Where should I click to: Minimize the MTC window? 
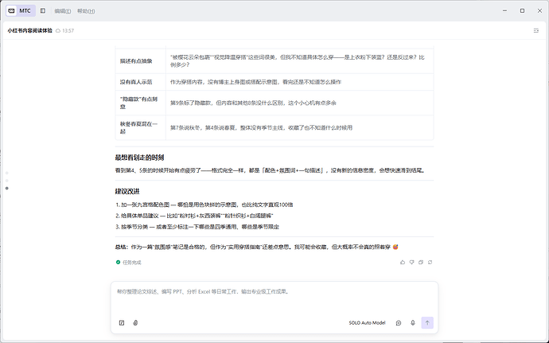coord(504,11)
